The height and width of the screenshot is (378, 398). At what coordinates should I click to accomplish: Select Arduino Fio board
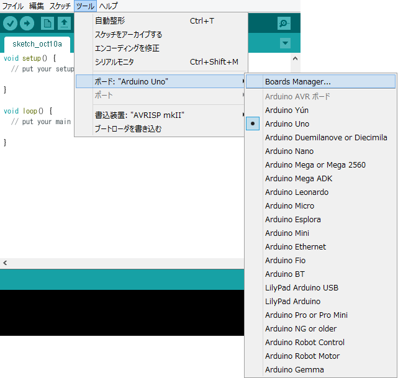[x=320, y=261]
